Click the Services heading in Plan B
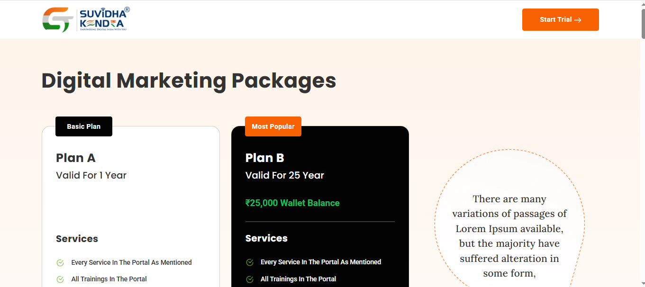The image size is (645, 287). [x=266, y=238]
